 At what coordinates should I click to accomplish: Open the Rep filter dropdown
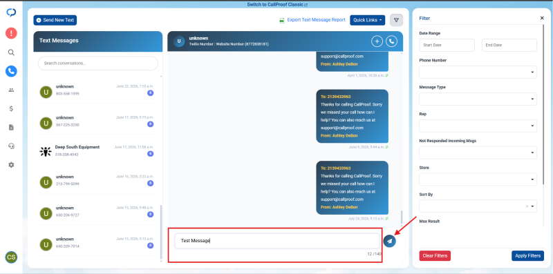478,126
